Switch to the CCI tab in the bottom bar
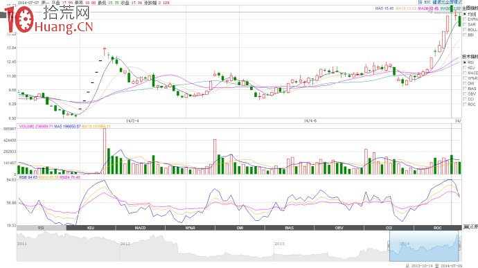The width and height of the screenshot is (478, 268). point(389,228)
